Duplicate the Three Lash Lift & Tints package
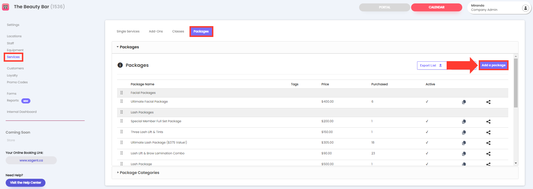The width and height of the screenshot is (533, 189). (464, 132)
